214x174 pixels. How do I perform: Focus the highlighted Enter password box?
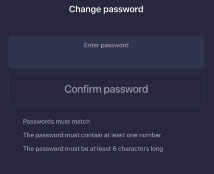[106, 52]
